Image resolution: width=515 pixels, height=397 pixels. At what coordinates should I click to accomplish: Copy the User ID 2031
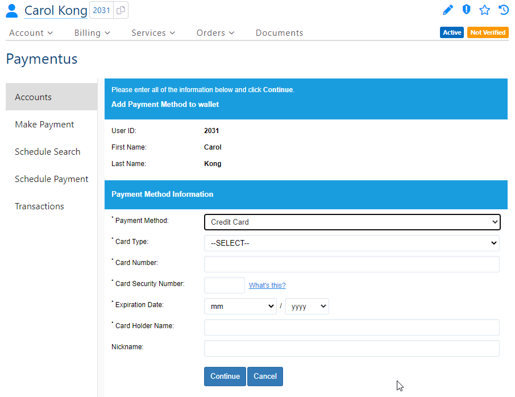tap(121, 10)
